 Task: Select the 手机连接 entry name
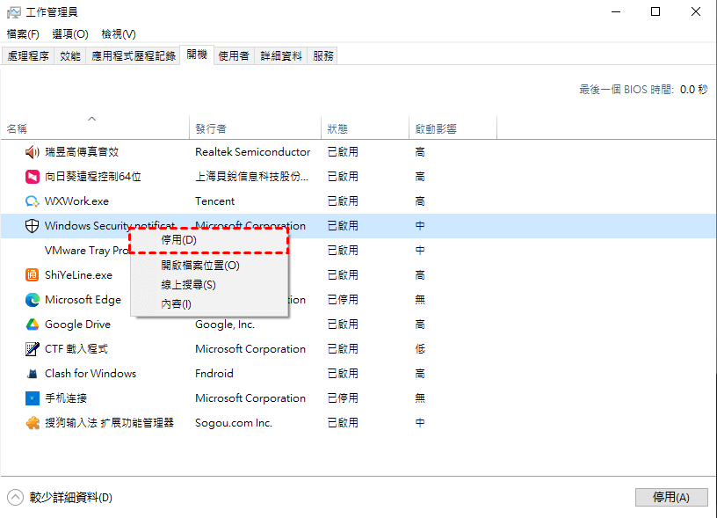(x=66, y=398)
